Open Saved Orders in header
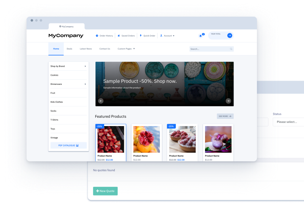The height and width of the screenshot is (203, 304). 126,36
